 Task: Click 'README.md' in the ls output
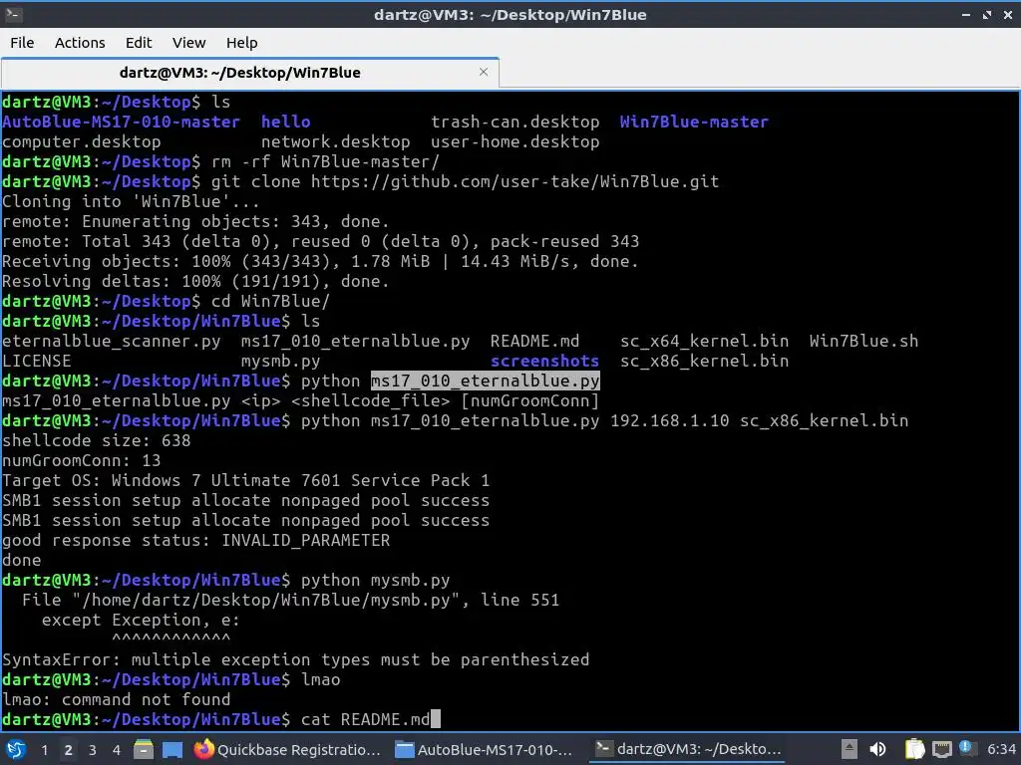coord(534,341)
